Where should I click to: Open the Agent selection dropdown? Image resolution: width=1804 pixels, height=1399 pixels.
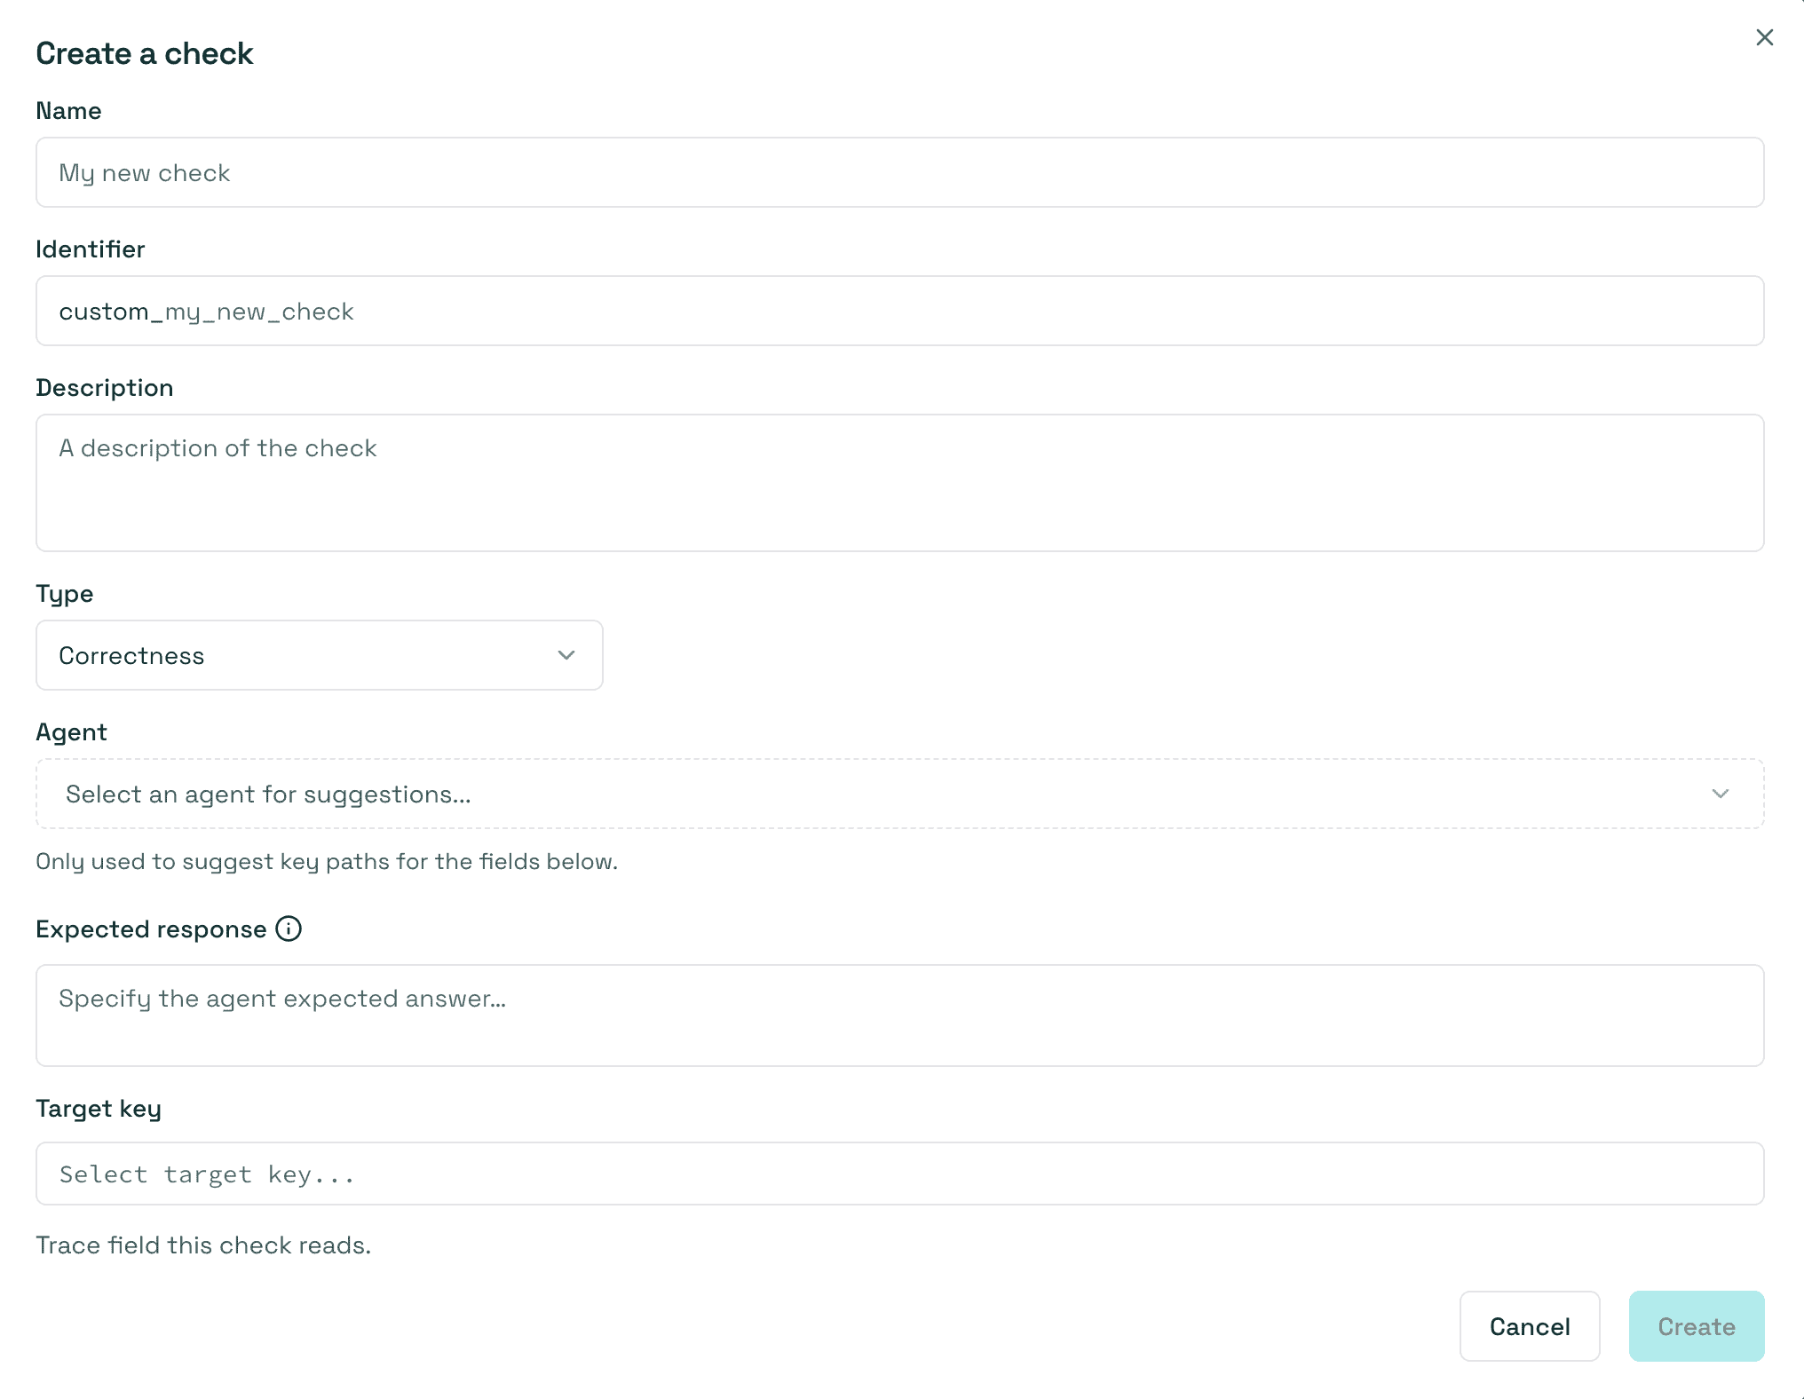click(x=899, y=794)
